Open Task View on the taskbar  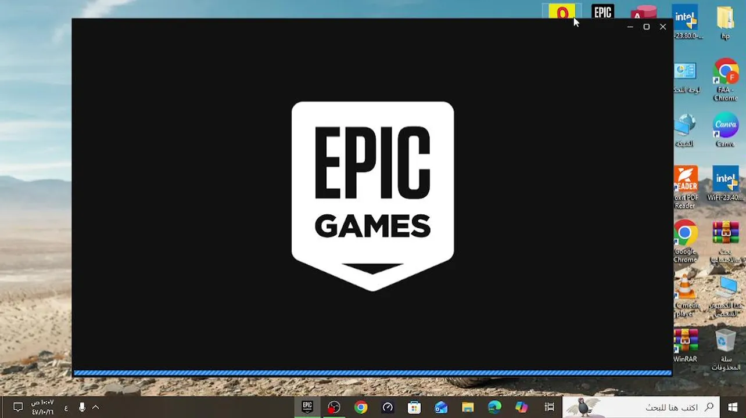click(x=549, y=407)
